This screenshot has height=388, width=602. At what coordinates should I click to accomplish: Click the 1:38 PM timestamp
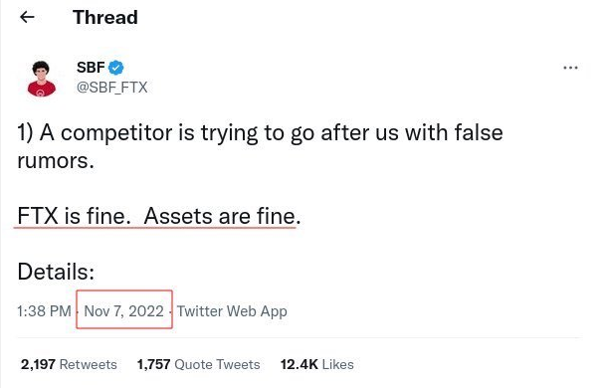tap(44, 310)
